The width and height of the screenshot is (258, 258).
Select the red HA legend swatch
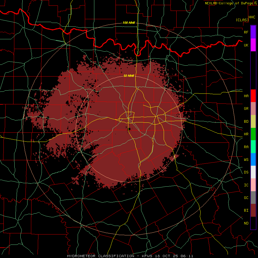click(253, 96)
